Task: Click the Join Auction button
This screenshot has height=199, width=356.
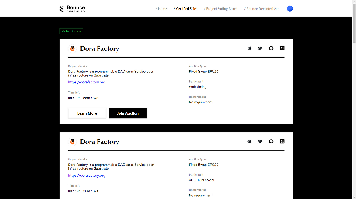Action: pos(128,113)
